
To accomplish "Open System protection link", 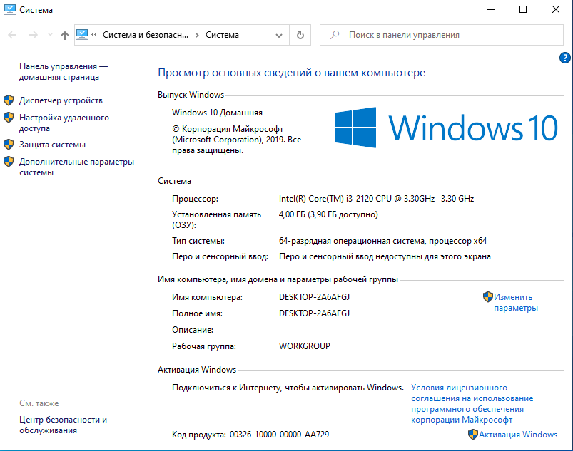I will point(52,145).
